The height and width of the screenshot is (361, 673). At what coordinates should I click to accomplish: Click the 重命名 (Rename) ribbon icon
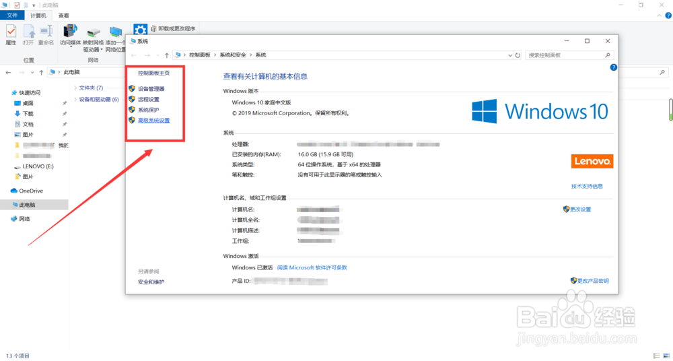tap(46, 35)
